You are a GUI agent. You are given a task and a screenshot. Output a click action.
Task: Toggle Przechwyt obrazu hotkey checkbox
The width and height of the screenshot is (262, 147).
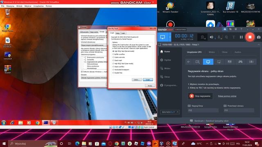click(225, 106)
